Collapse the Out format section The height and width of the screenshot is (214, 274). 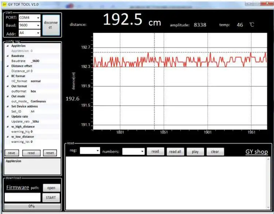[x=8, y=86]
